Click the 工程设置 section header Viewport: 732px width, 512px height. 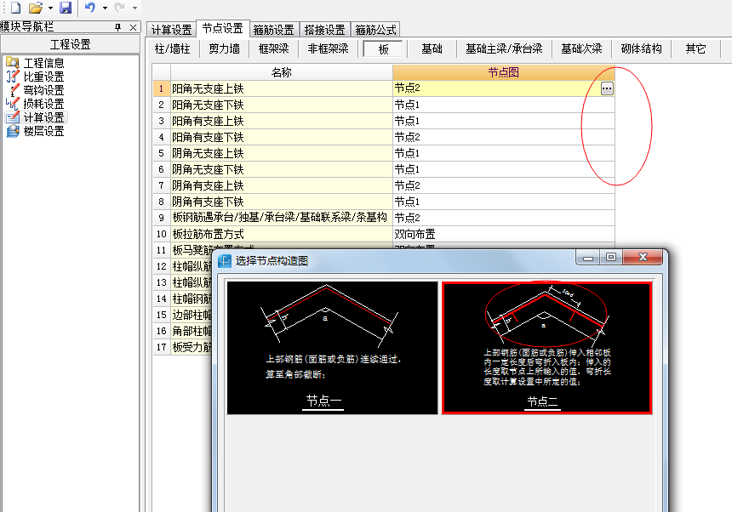70,44
